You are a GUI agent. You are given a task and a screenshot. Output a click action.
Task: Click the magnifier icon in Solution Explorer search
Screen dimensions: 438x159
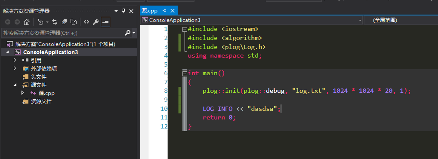[127, 33]
